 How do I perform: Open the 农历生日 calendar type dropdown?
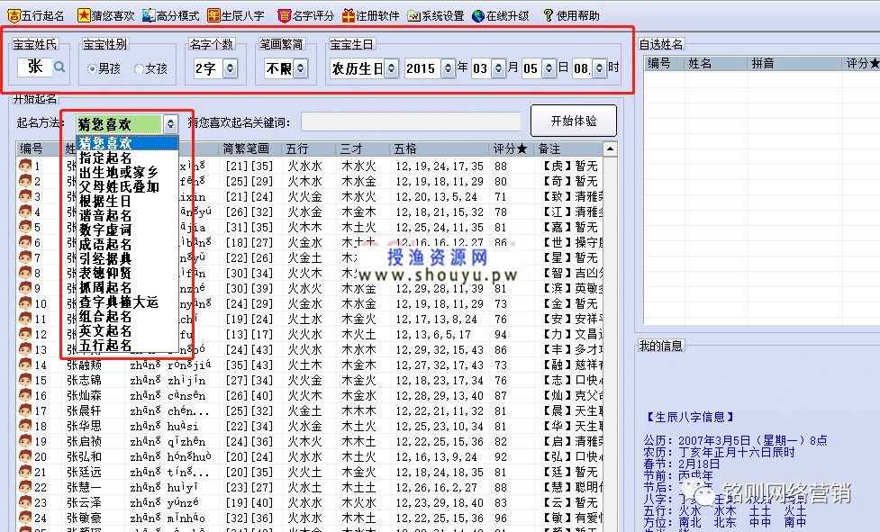click(x=392, y=68)
